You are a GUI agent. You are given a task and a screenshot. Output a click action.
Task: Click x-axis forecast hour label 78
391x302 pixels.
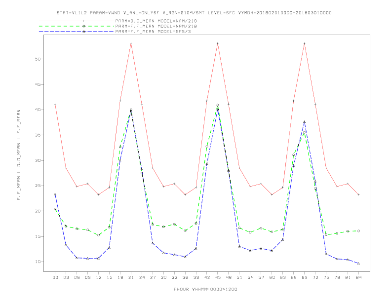(337, 277)
